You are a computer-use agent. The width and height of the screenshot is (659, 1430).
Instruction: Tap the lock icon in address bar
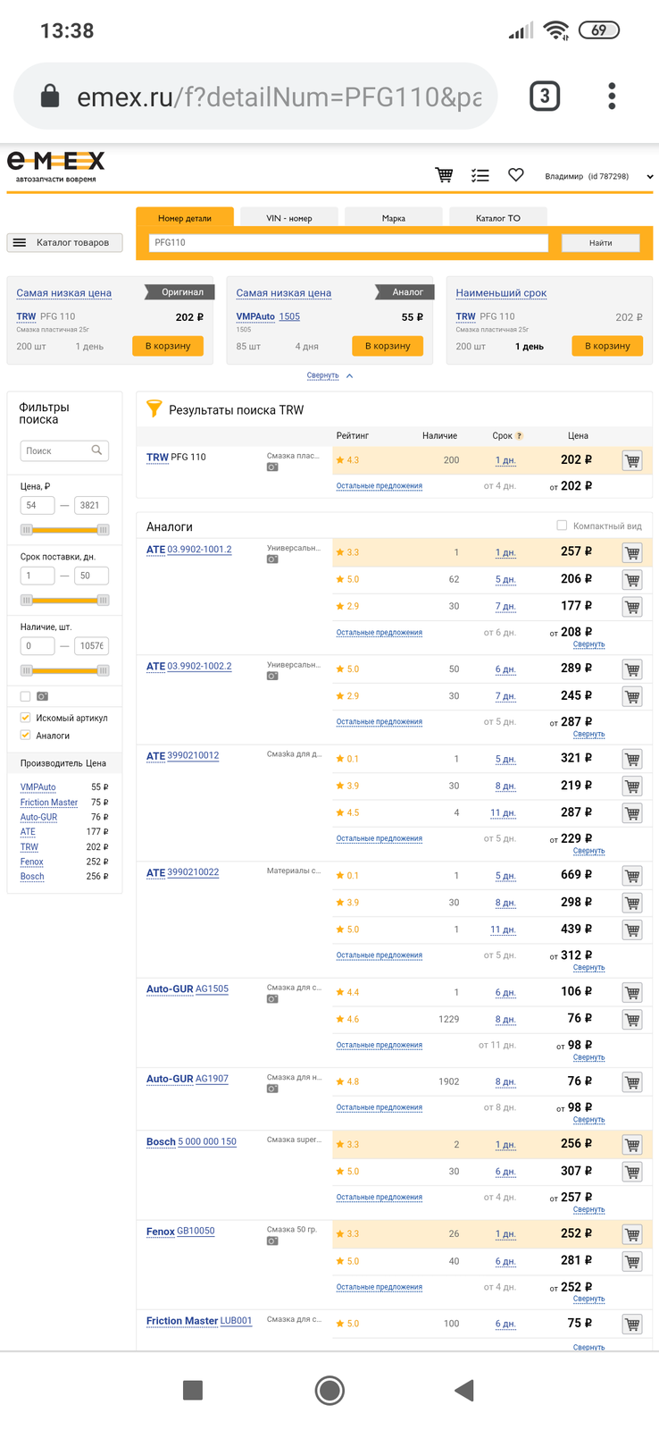tap(50, 96)
